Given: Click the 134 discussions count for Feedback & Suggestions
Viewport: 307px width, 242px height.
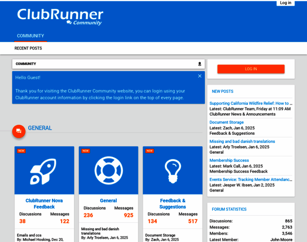Looking at the screenshot, I should click(152, 221).
